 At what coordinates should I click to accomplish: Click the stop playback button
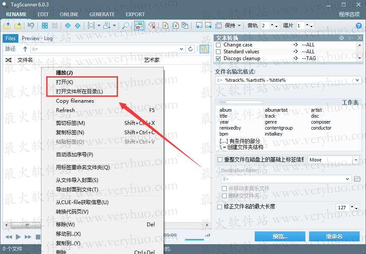pyautogui.click(x=38, y=237)
